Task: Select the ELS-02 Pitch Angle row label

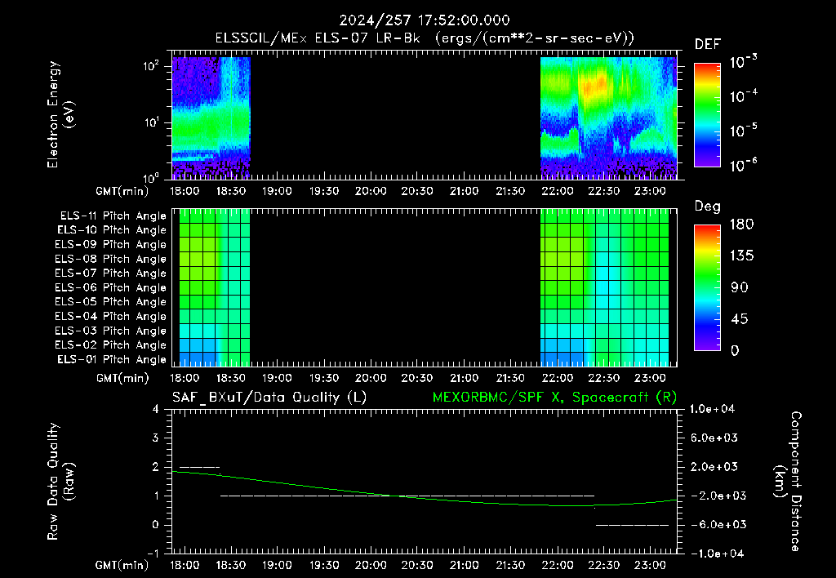Action: pyautogui.click(x=111, y=345)
